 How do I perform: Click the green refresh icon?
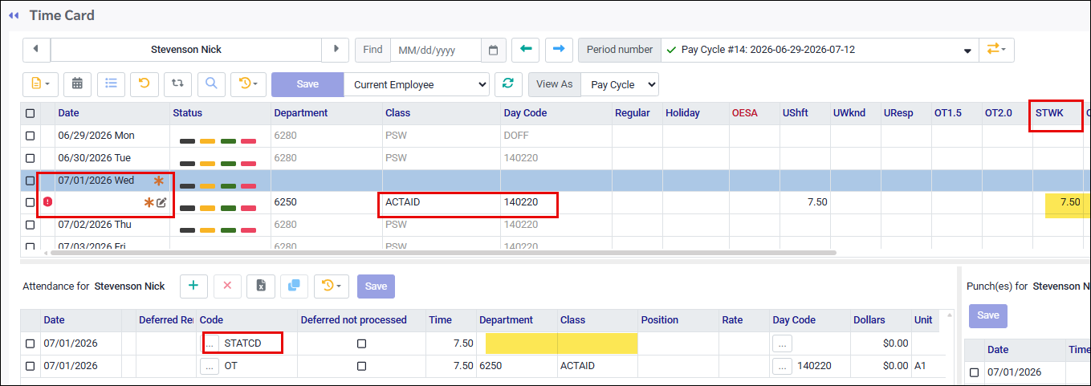pyautogui.click(x=507, y=83)
